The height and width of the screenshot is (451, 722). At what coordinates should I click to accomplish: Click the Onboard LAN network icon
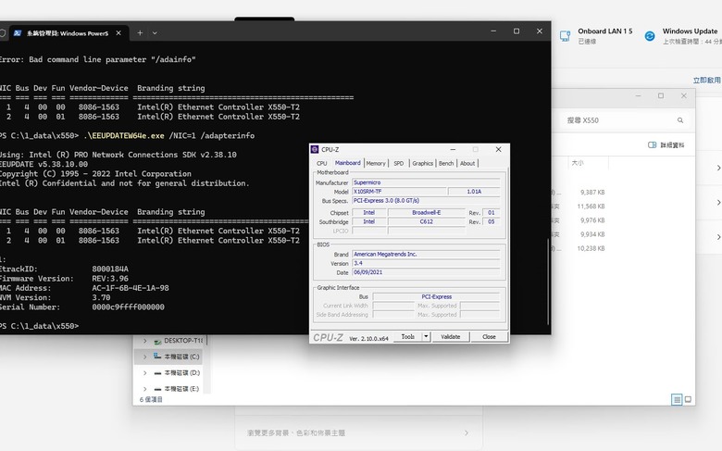(565, 36)
